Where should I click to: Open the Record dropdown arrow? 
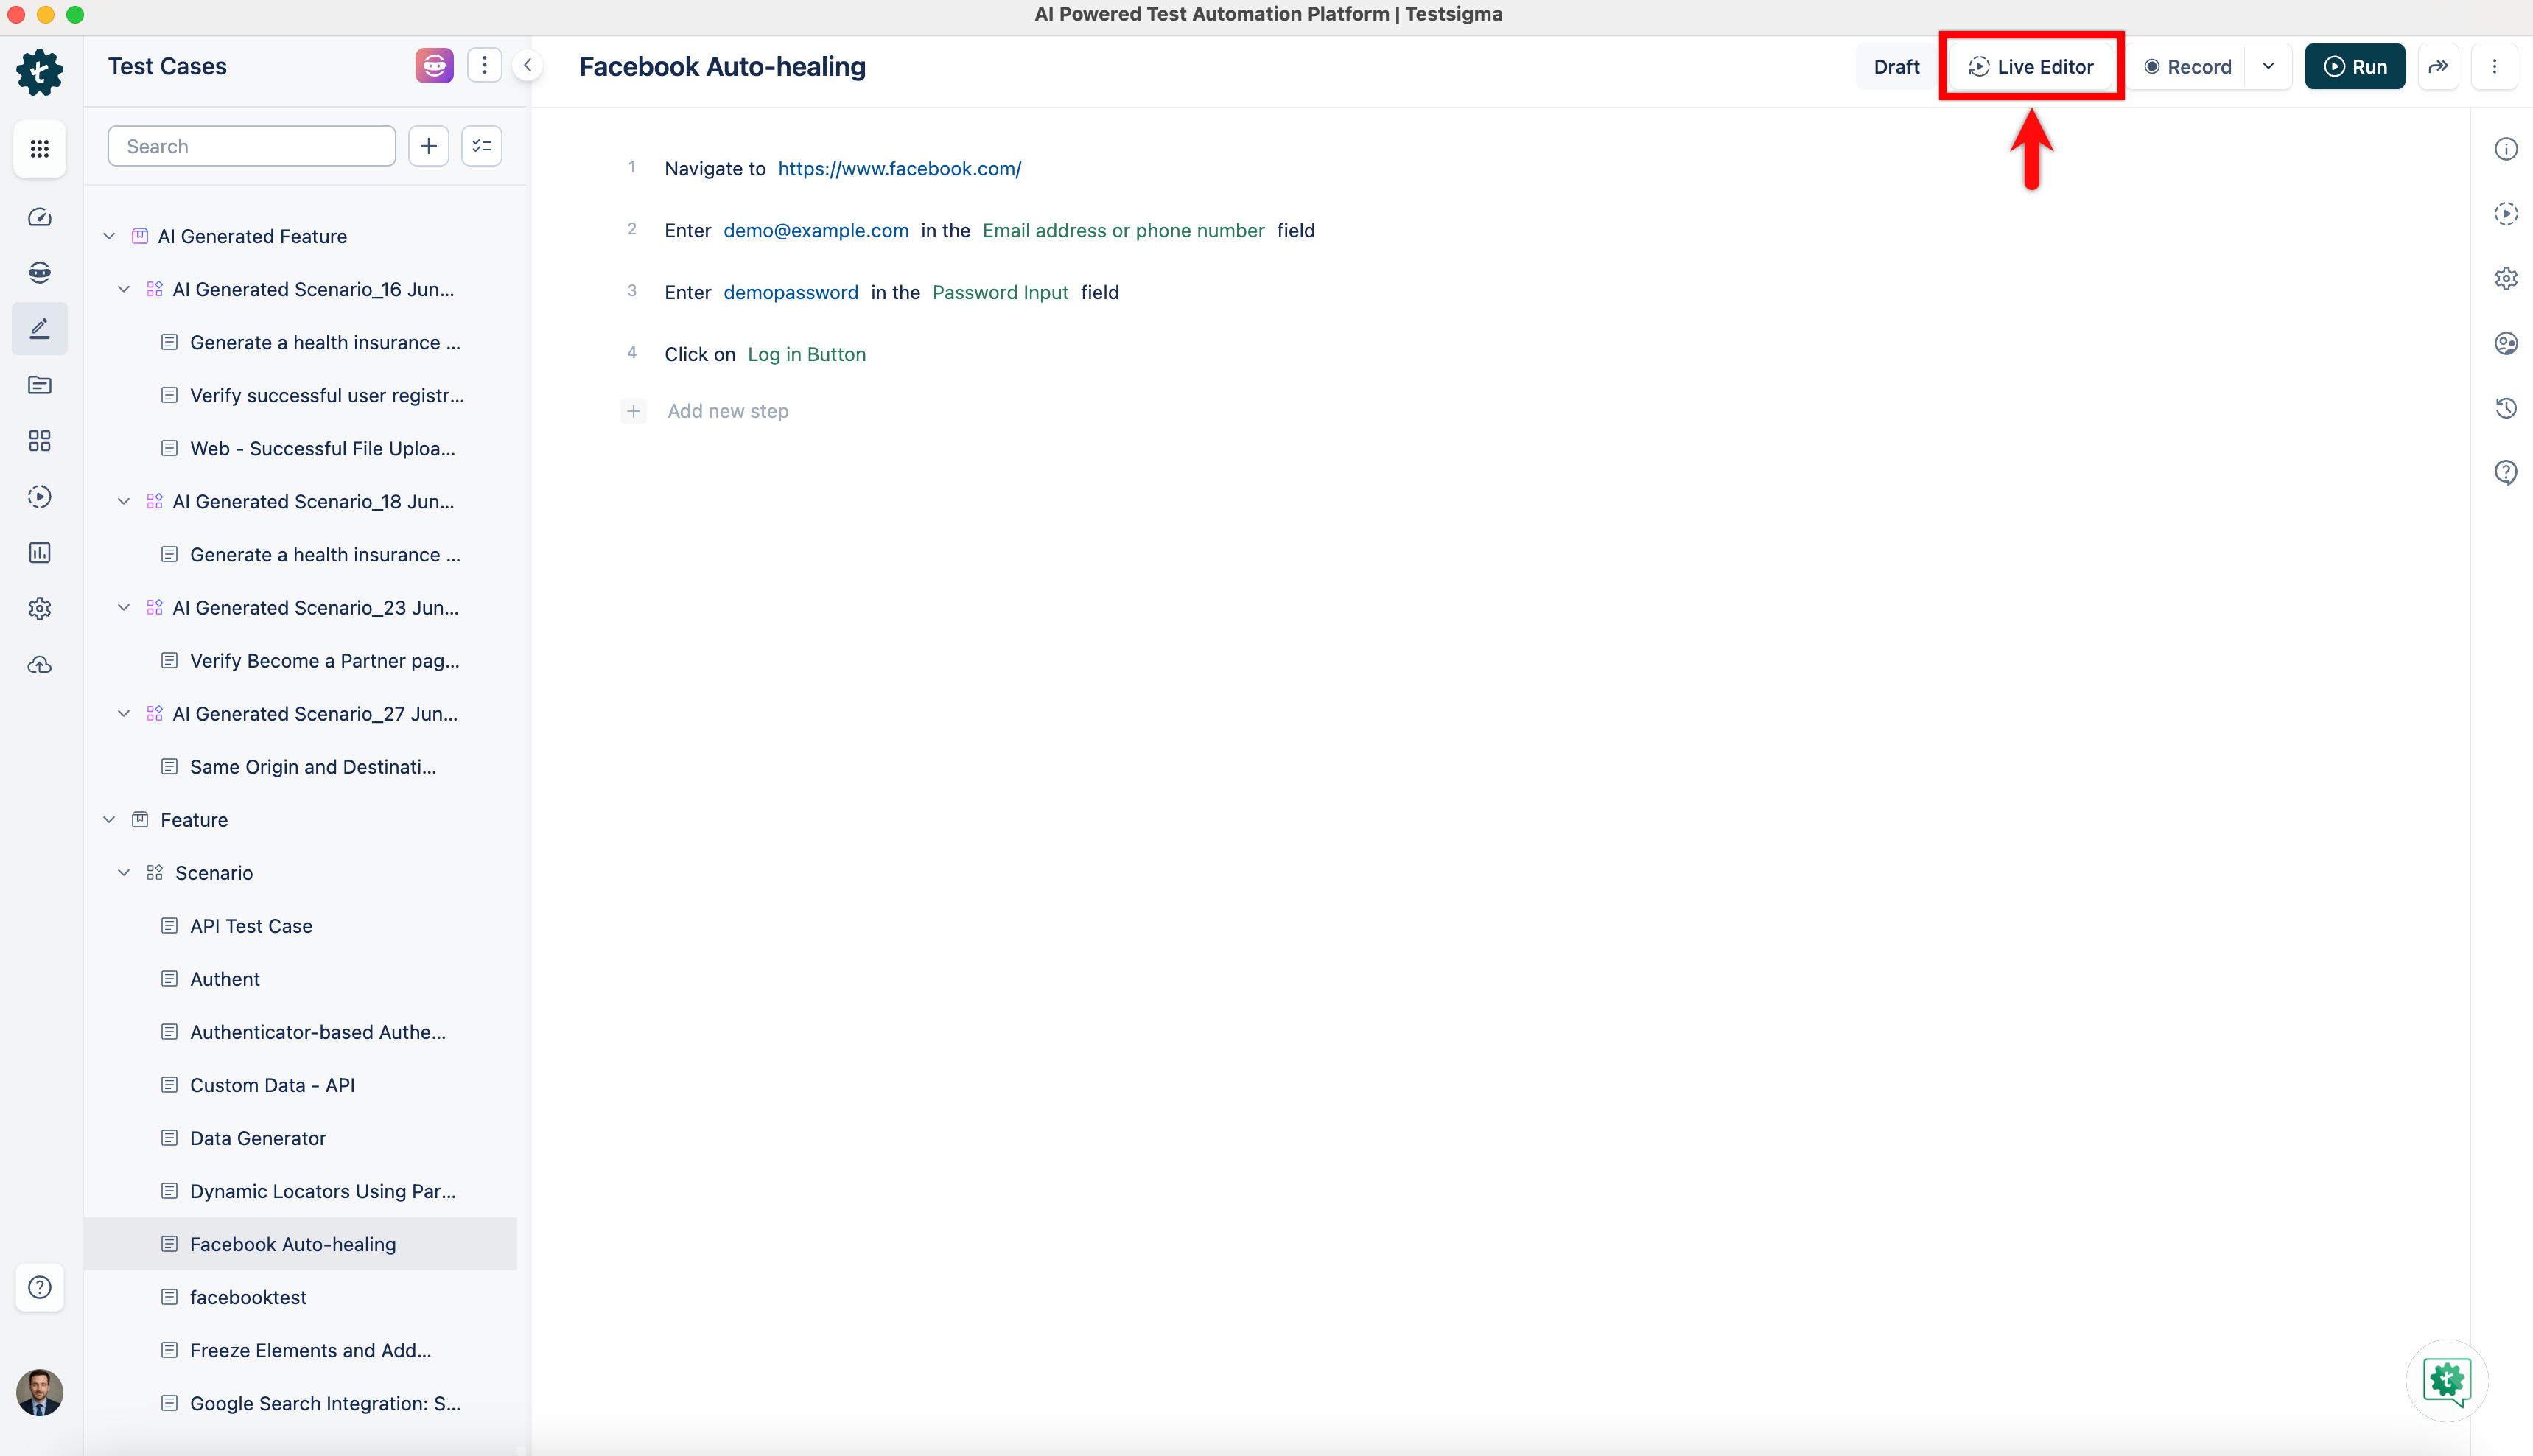[2268, 67]
